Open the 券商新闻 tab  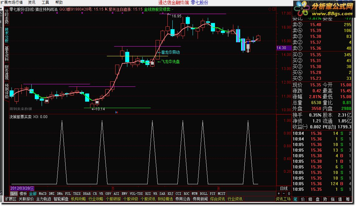click(x=200, y=199)
